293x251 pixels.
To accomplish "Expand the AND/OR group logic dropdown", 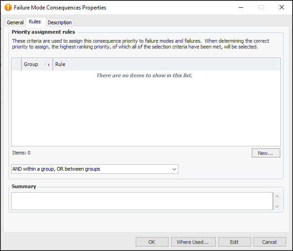I will click(174, 169).
